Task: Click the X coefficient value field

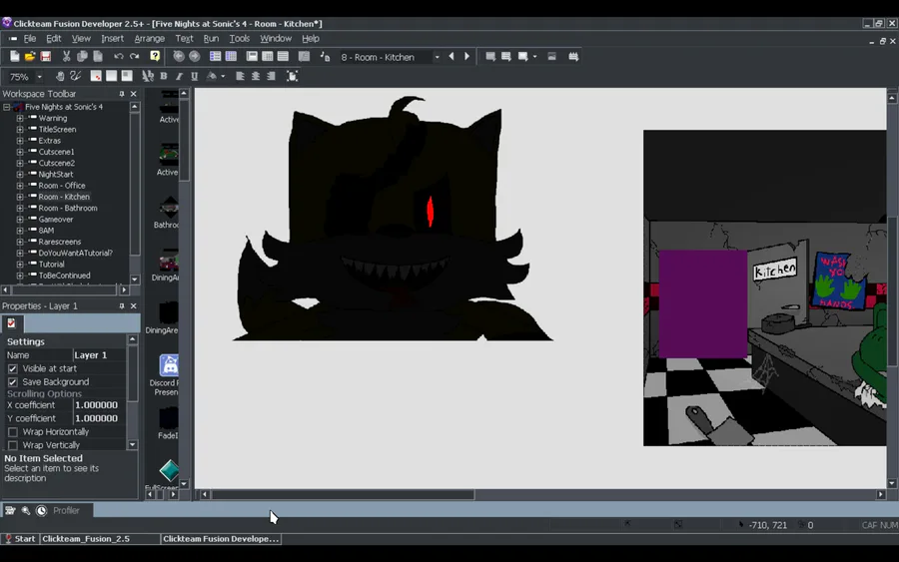Action: click(98, 405)
